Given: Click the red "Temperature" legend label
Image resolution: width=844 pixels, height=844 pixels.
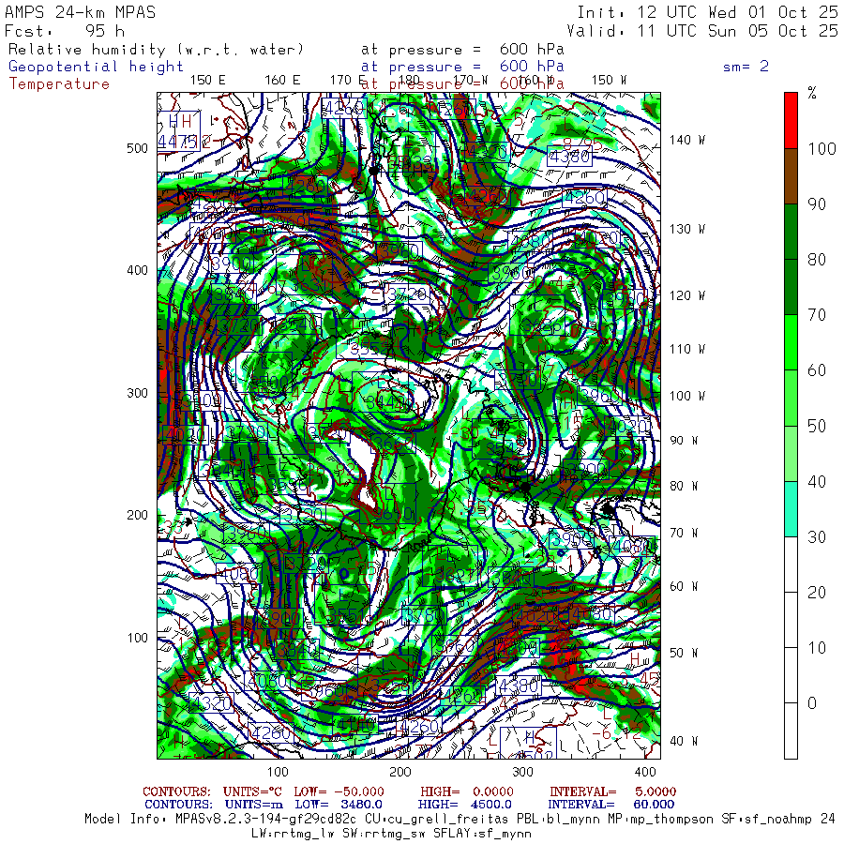Looking at the screenshot, I should coord(59,83).
